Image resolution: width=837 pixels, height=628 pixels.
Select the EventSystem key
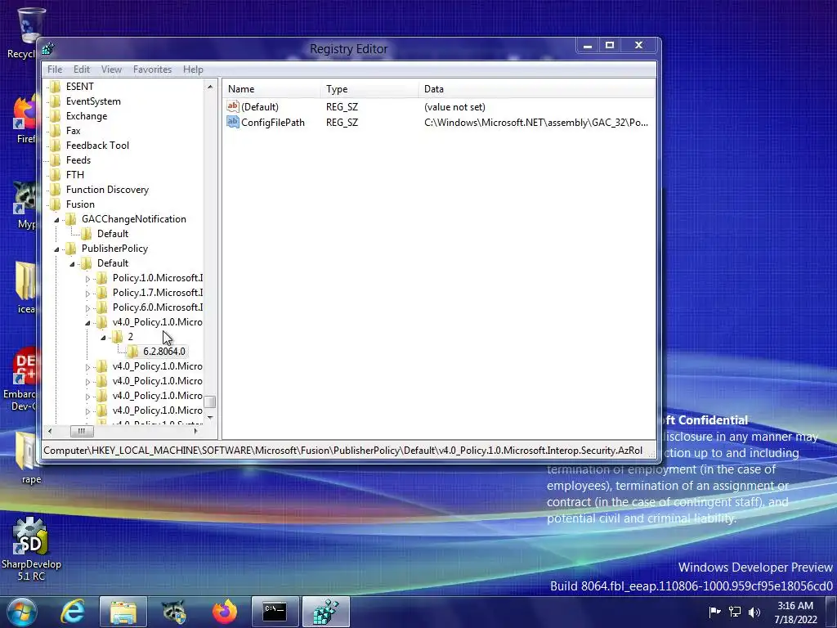point(93,101)
